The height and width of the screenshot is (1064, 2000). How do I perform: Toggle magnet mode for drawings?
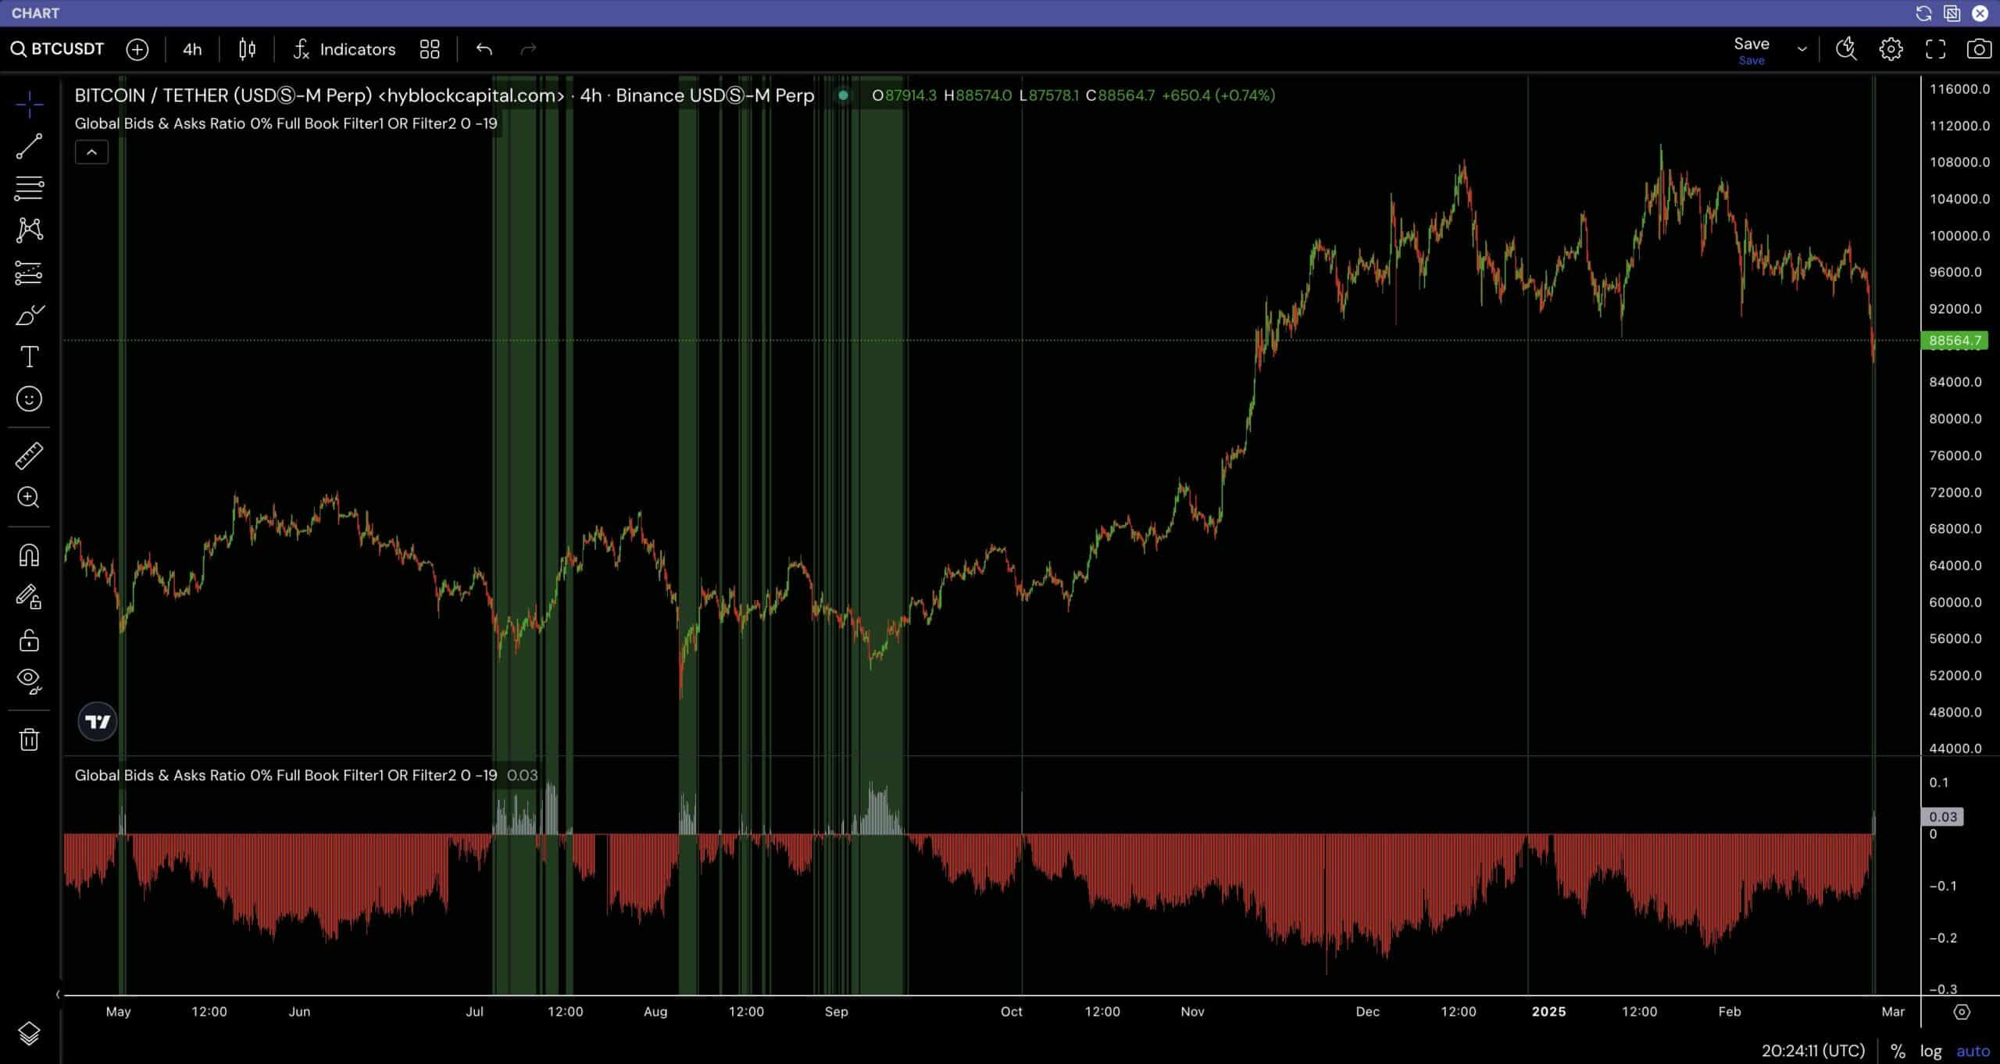tap(29, 555)
